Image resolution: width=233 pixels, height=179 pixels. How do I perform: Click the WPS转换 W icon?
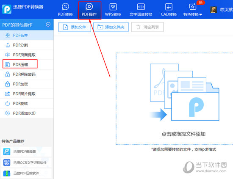click(x=113, y=7)
